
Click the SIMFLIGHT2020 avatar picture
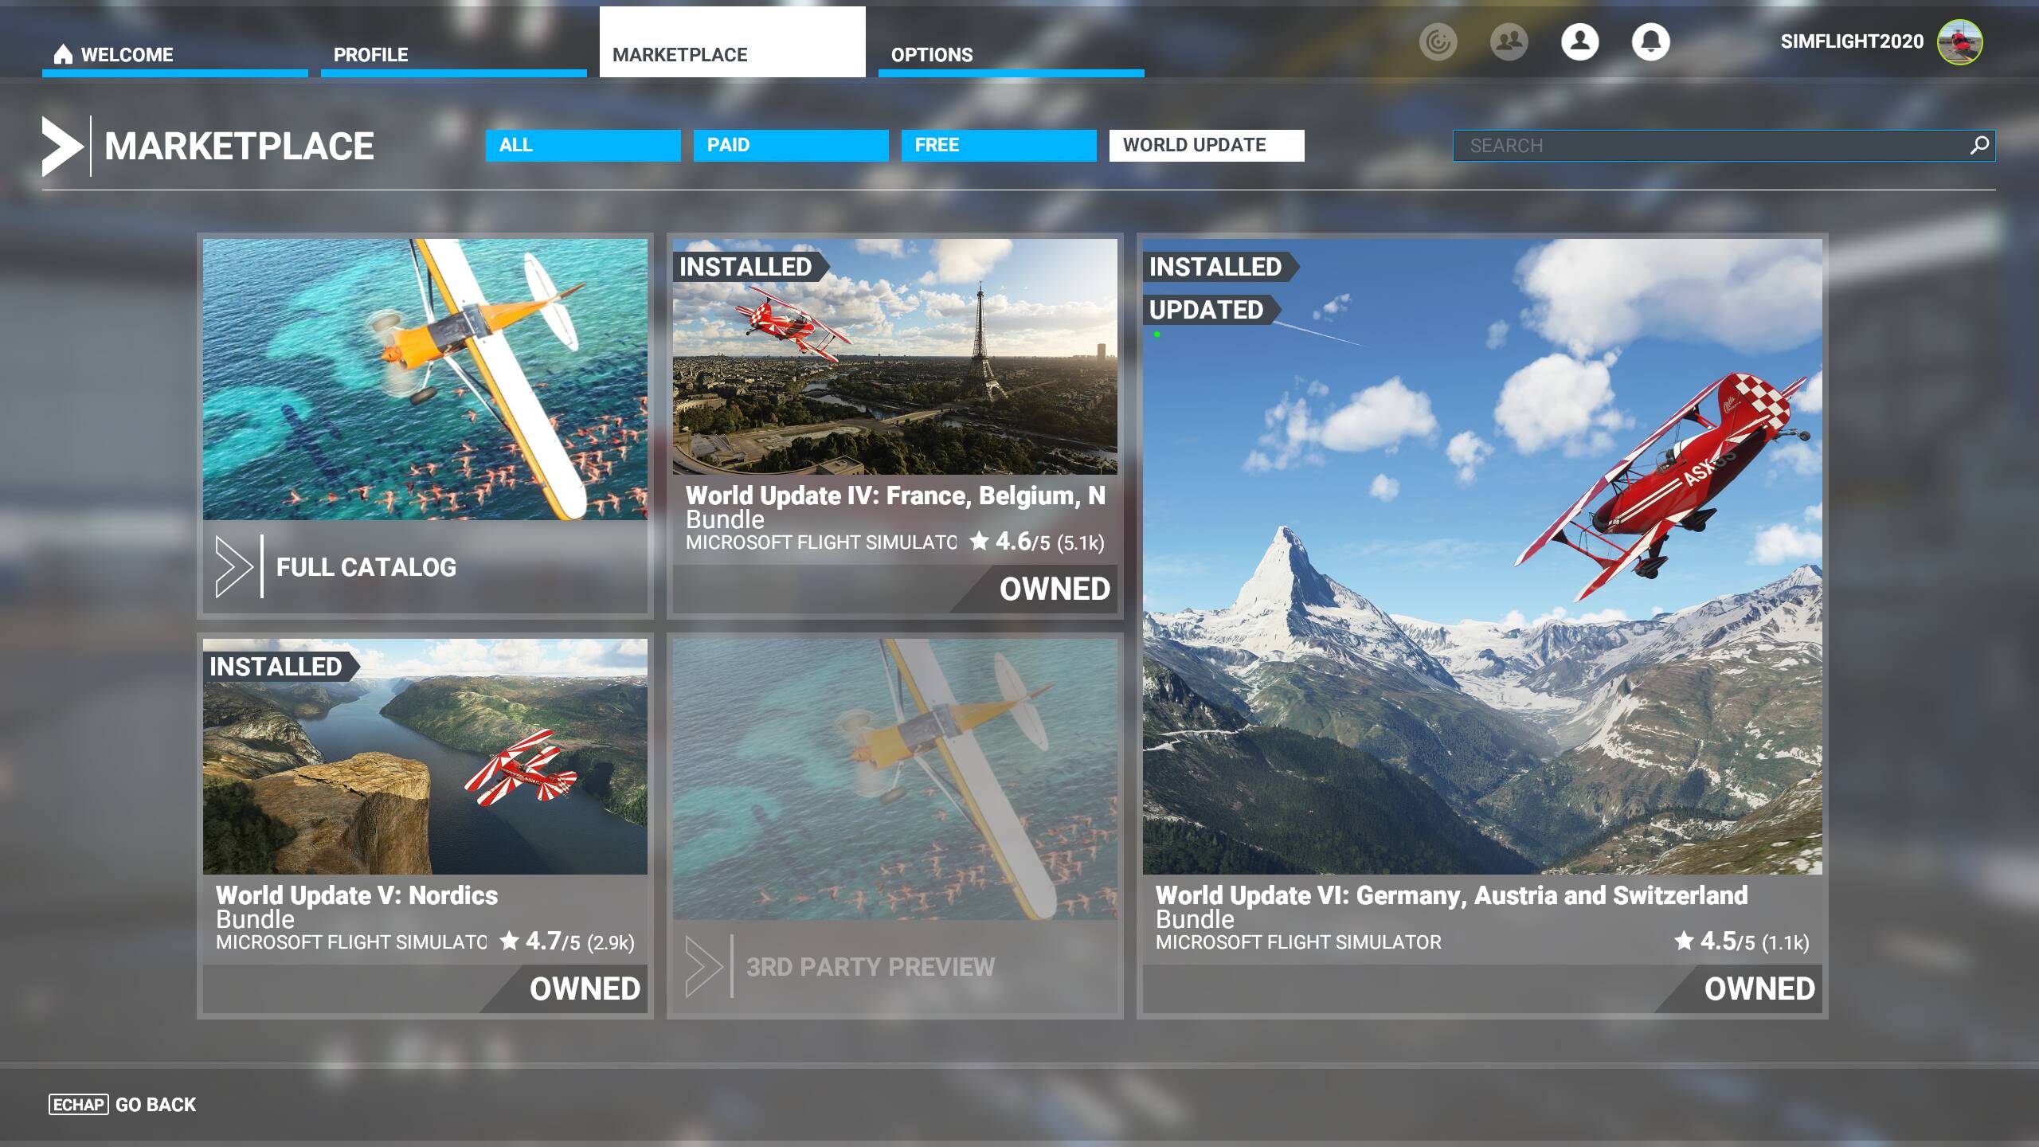tap(1960, 42)
